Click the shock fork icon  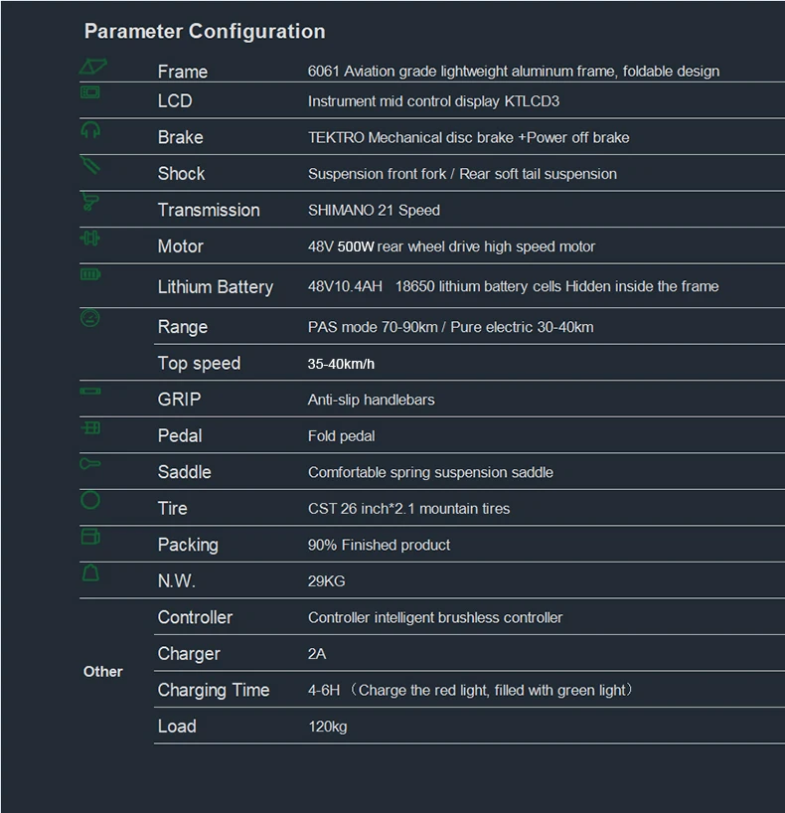90,165
